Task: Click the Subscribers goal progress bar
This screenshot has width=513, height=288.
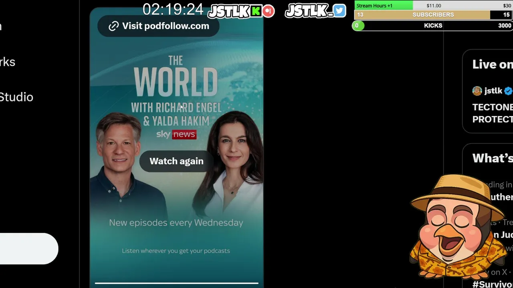Action: pyautogui.click(x=433, y=15)
